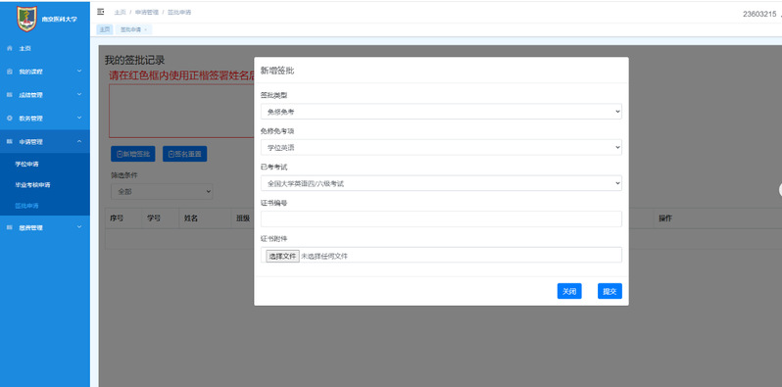Expand the 缴费管理 chevron

click(x=79, y=227)
